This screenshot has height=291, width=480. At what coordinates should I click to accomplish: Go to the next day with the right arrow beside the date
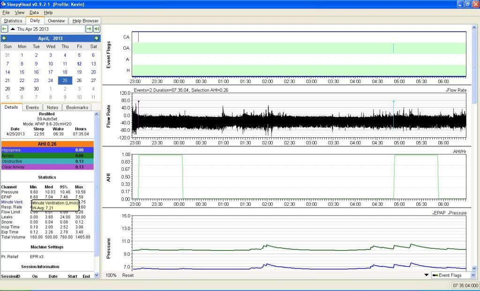[89, 29]
